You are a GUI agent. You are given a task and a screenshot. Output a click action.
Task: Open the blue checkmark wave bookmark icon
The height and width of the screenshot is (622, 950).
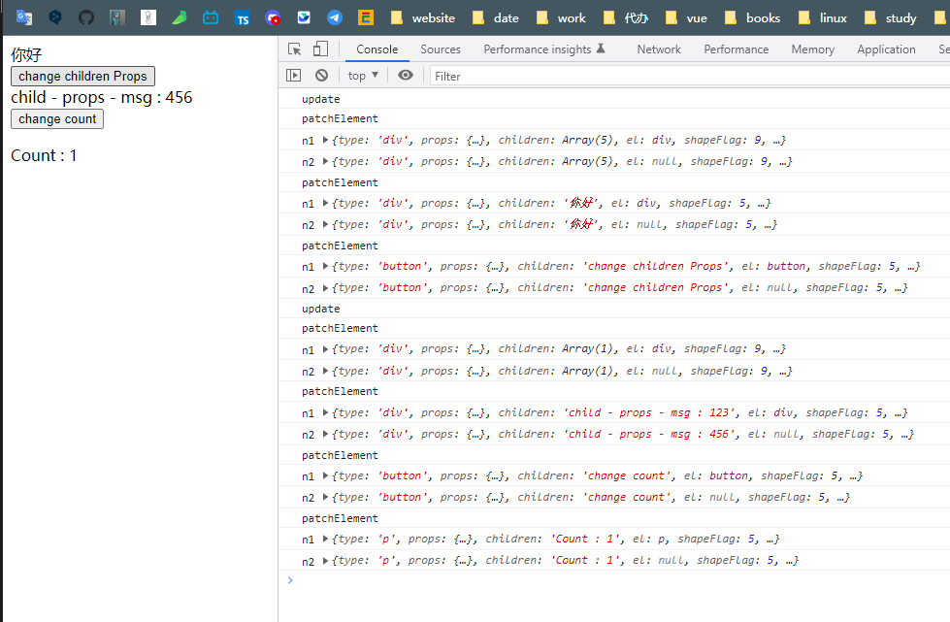[304, 17]
